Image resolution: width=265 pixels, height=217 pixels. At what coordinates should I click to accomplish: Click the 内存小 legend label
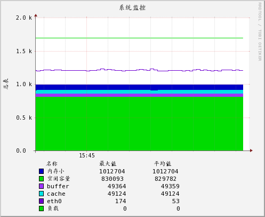56,171
